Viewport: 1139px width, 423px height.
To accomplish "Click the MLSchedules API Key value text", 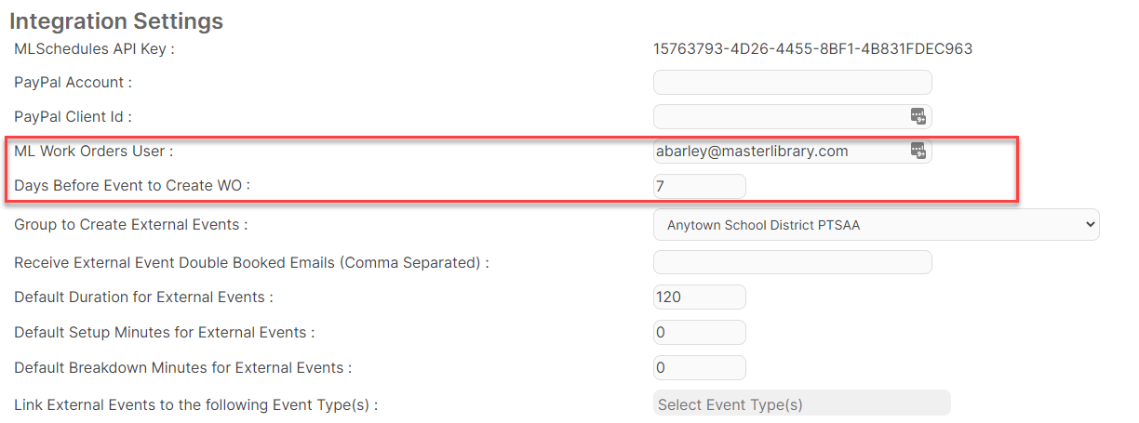I will click(x=813, y=48).
